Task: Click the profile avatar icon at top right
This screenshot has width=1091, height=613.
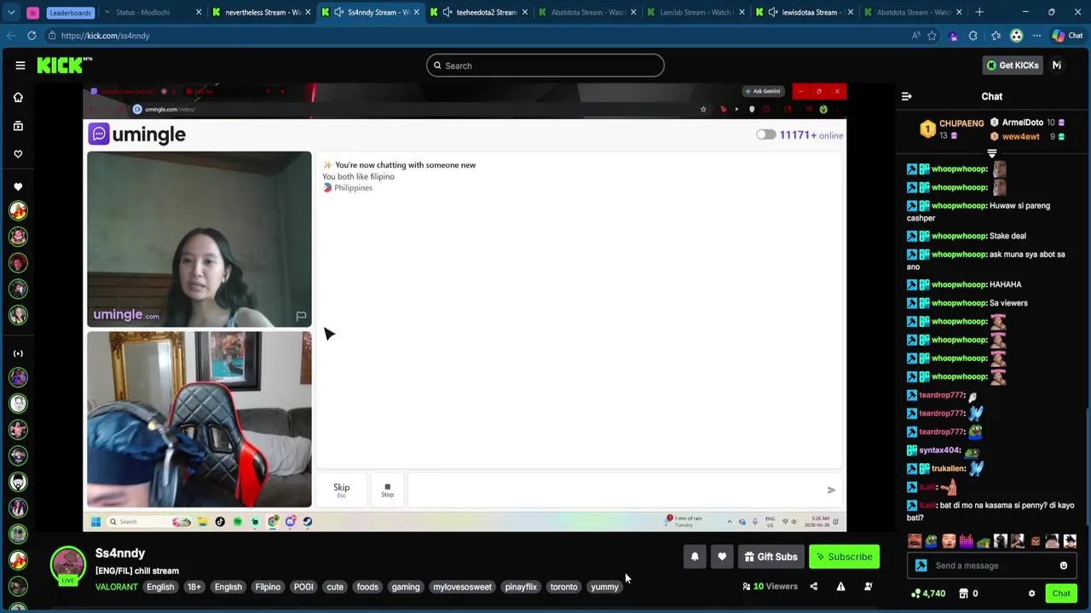Action: pyautogui.click(x=1057, y=66)
